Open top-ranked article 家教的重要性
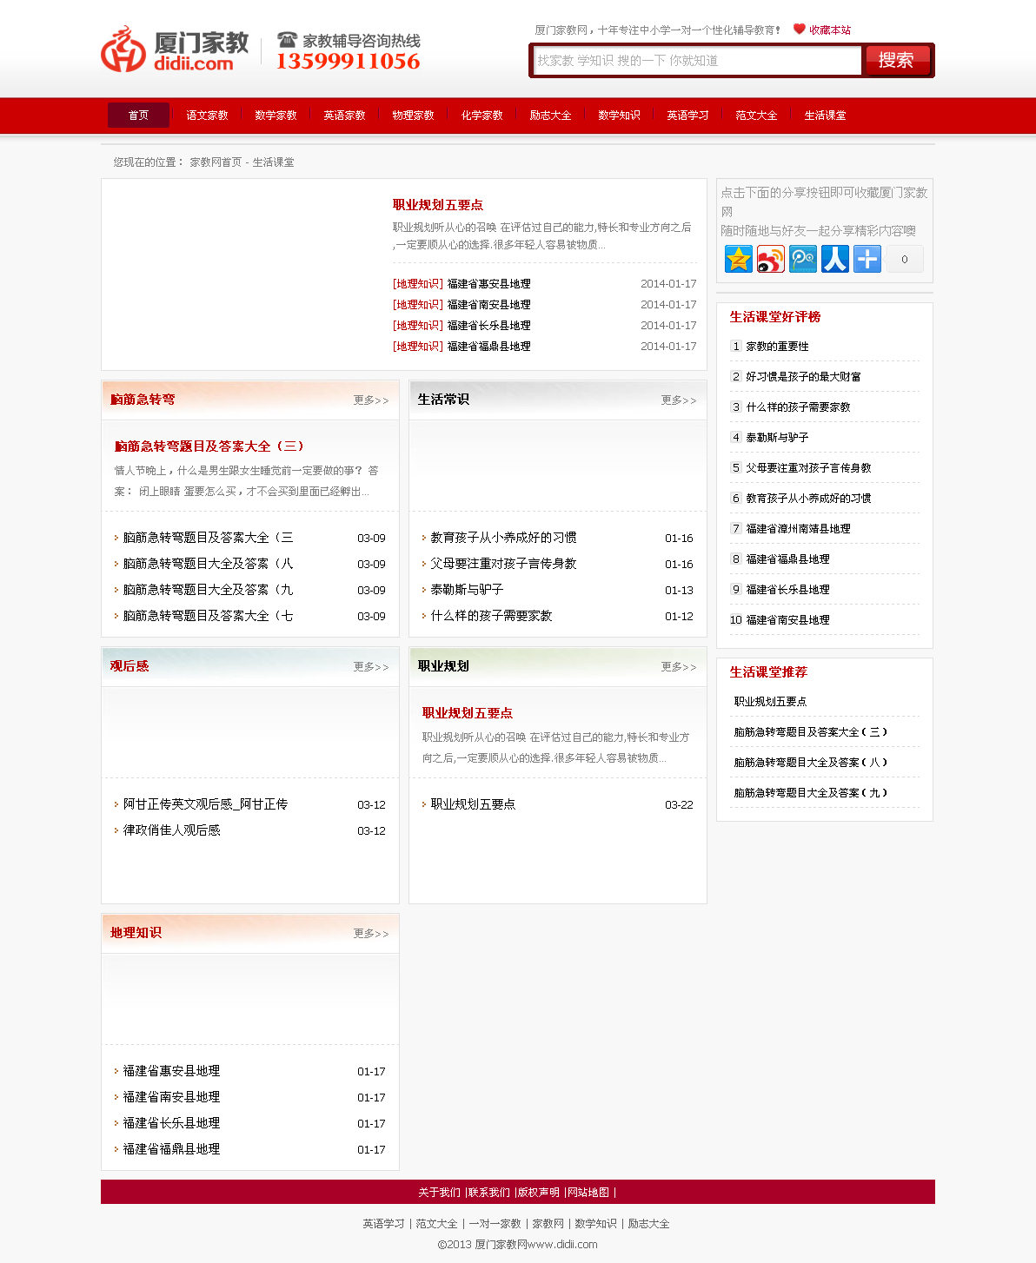The image size is (1036, 1263). (777, 347)
